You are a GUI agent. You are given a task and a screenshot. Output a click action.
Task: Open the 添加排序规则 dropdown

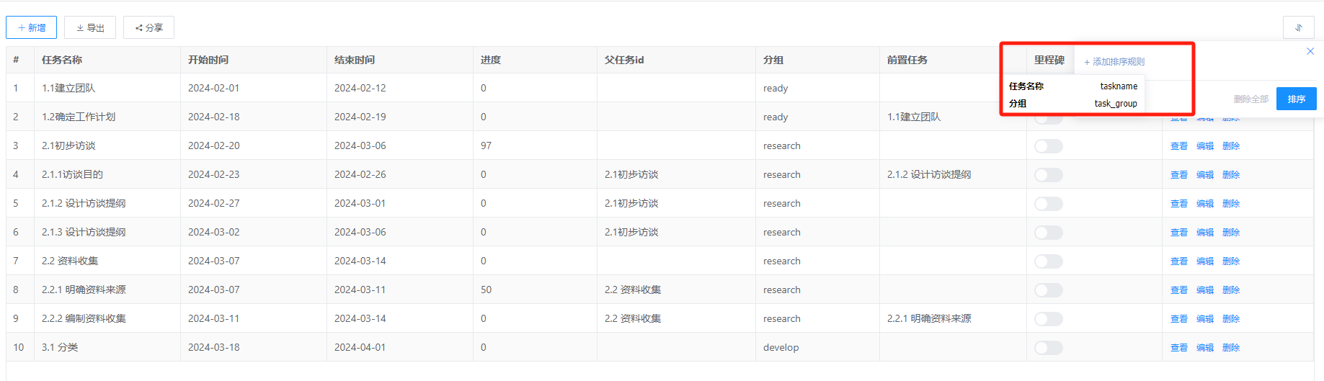pos(1114,62)
